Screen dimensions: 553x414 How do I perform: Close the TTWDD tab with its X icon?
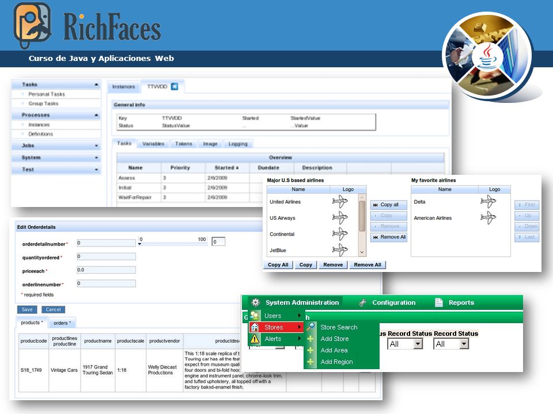point(175,87)
